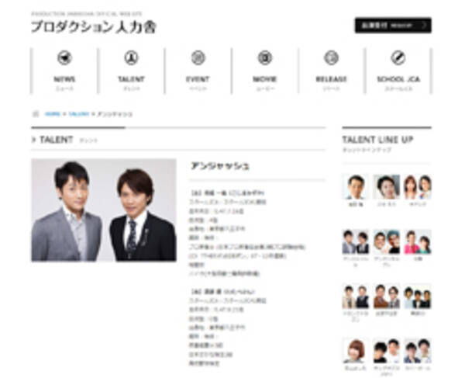Open the thumbnail of two long-haired women

tap(418, 187)
